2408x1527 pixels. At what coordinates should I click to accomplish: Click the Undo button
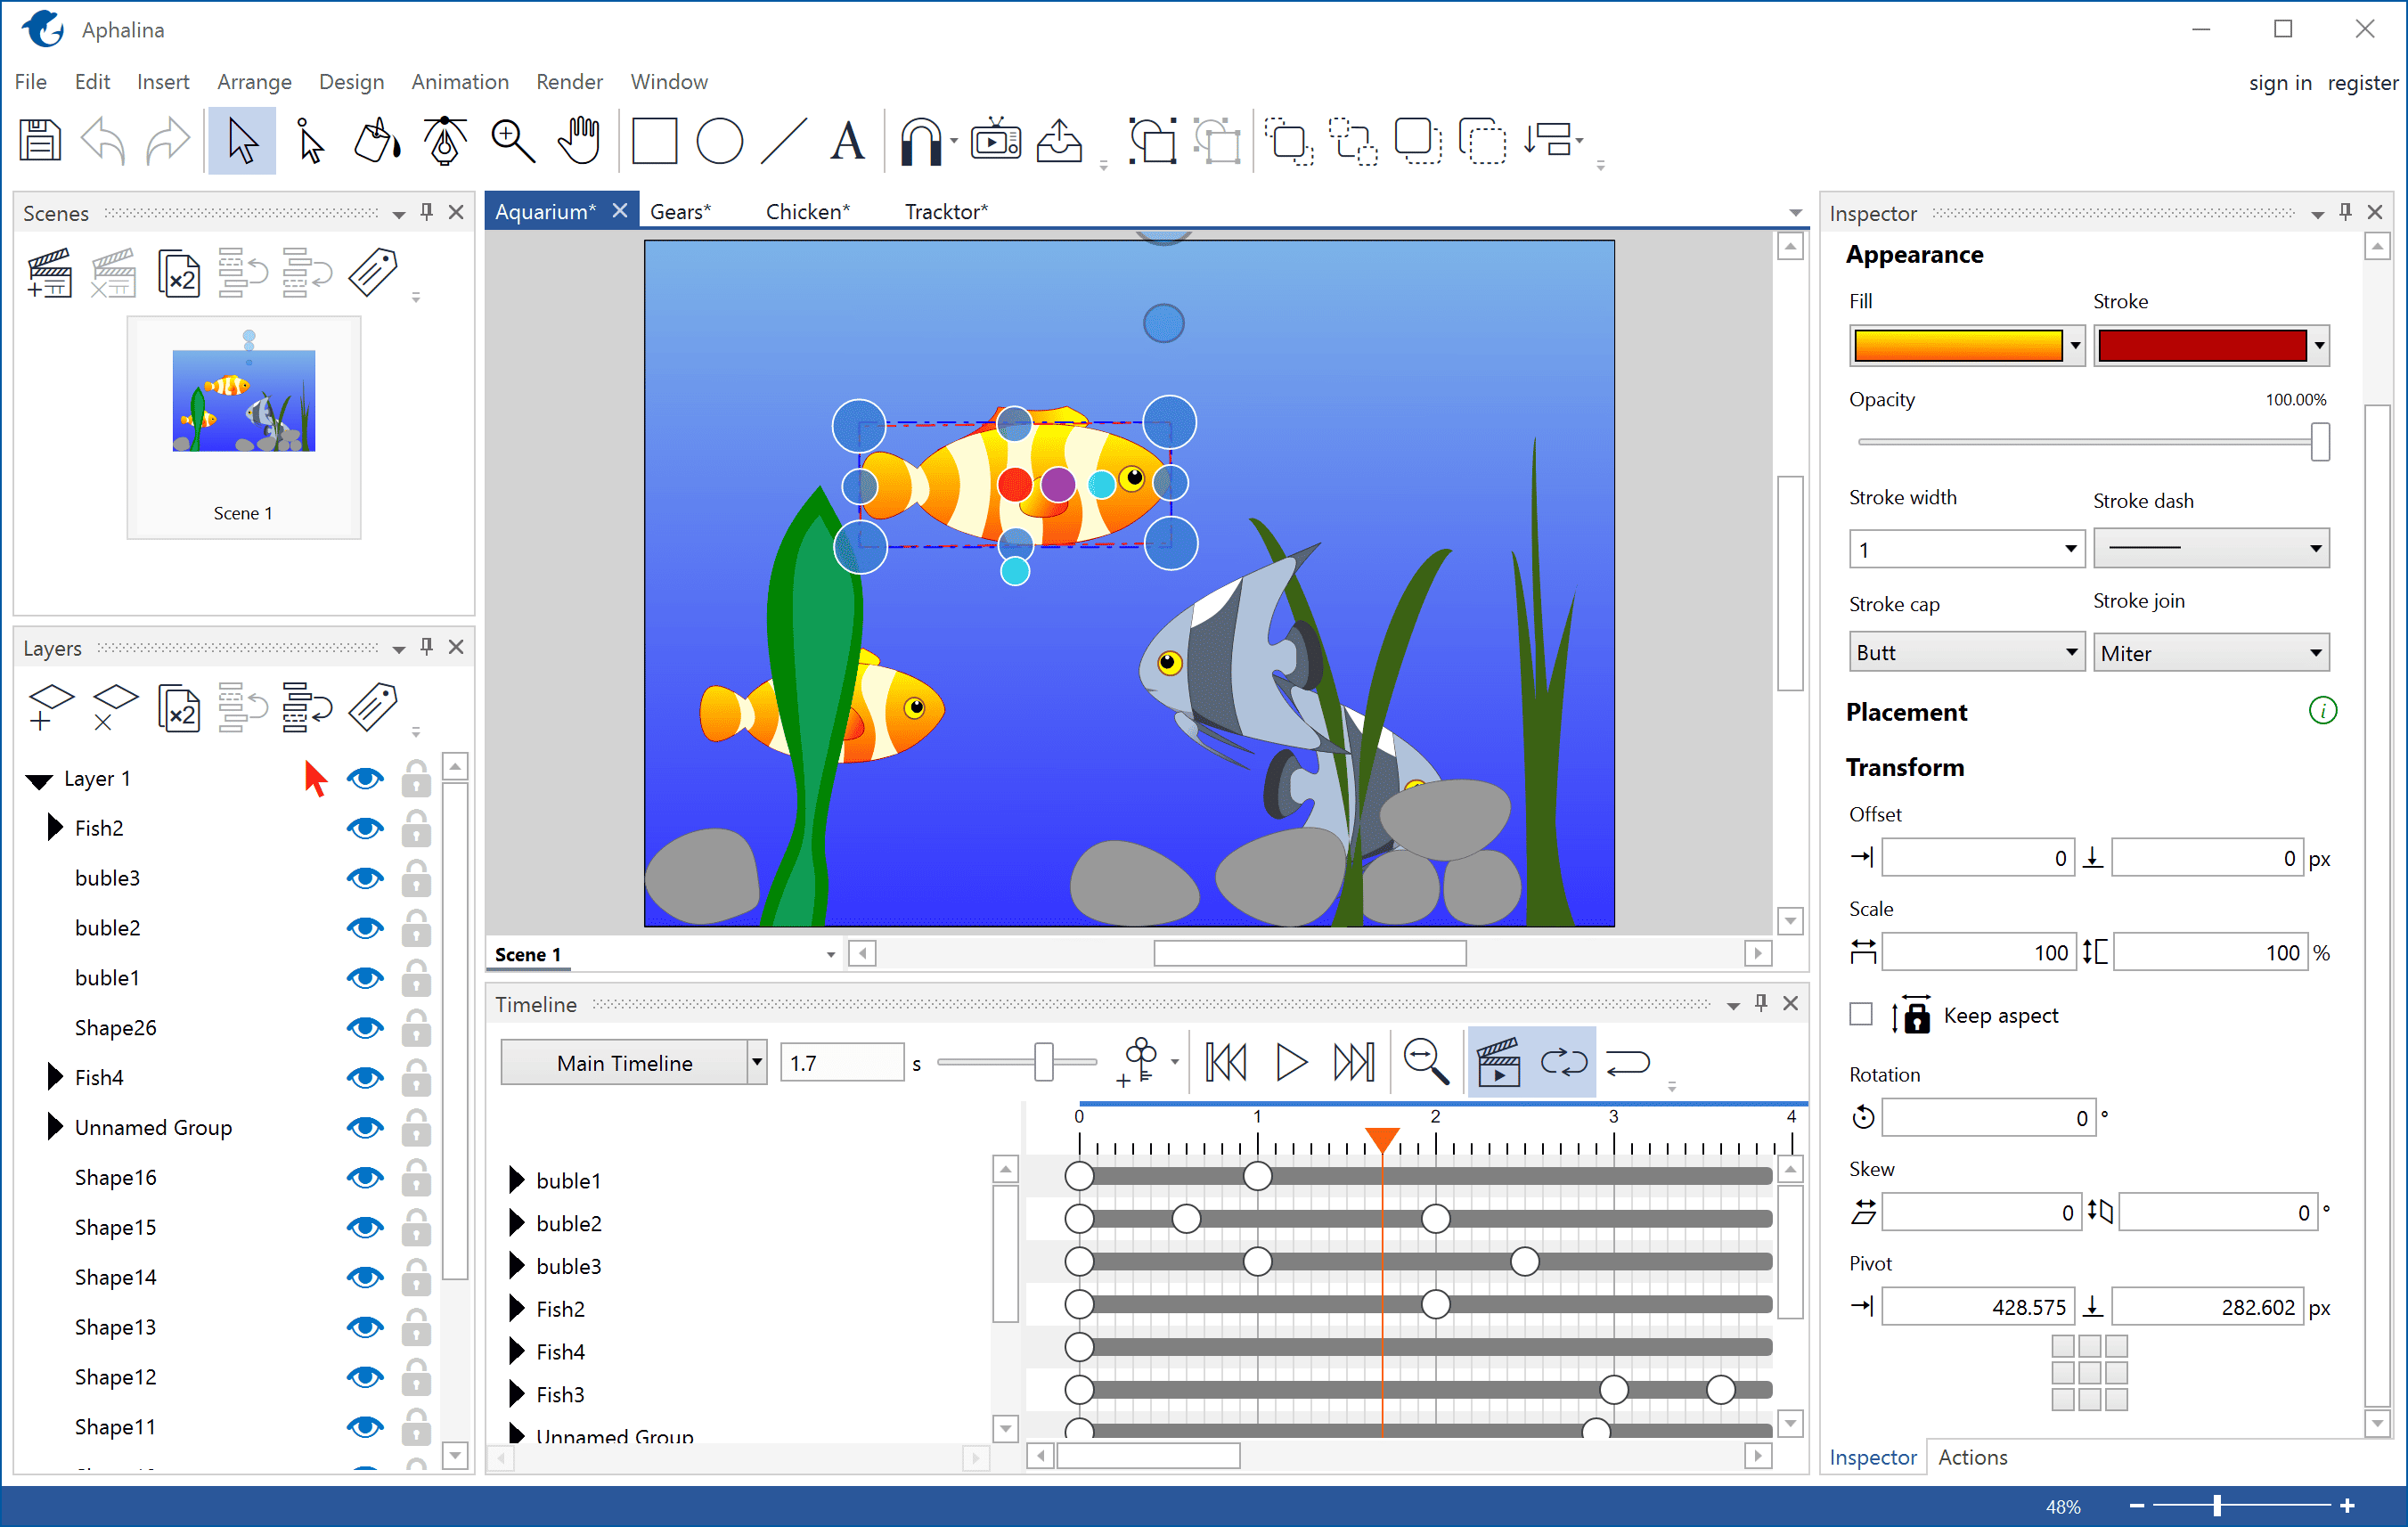100,141
